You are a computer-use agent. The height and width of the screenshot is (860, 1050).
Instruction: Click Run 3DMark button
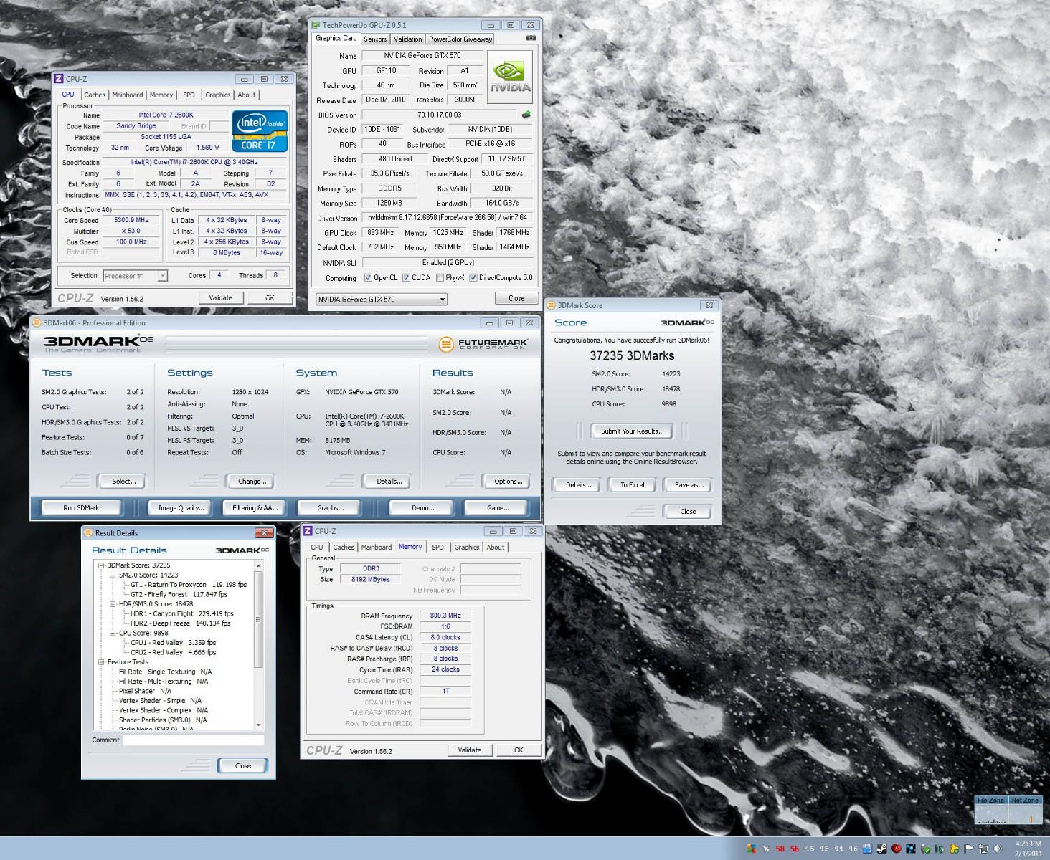pyautogui.click(x=81, y=507)
